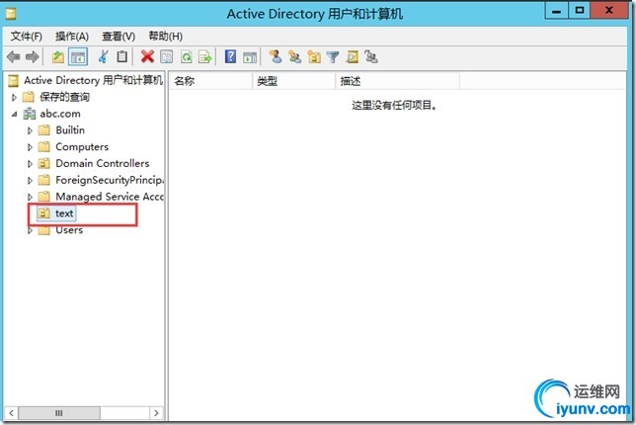Image resolution: width=636 pixels, height=425 pixels.
Task: Toggle the show/hide action pane icon
Action: (250, 57)
